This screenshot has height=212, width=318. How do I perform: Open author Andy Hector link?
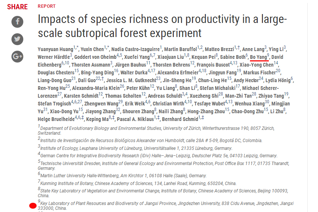click(246, 81)
